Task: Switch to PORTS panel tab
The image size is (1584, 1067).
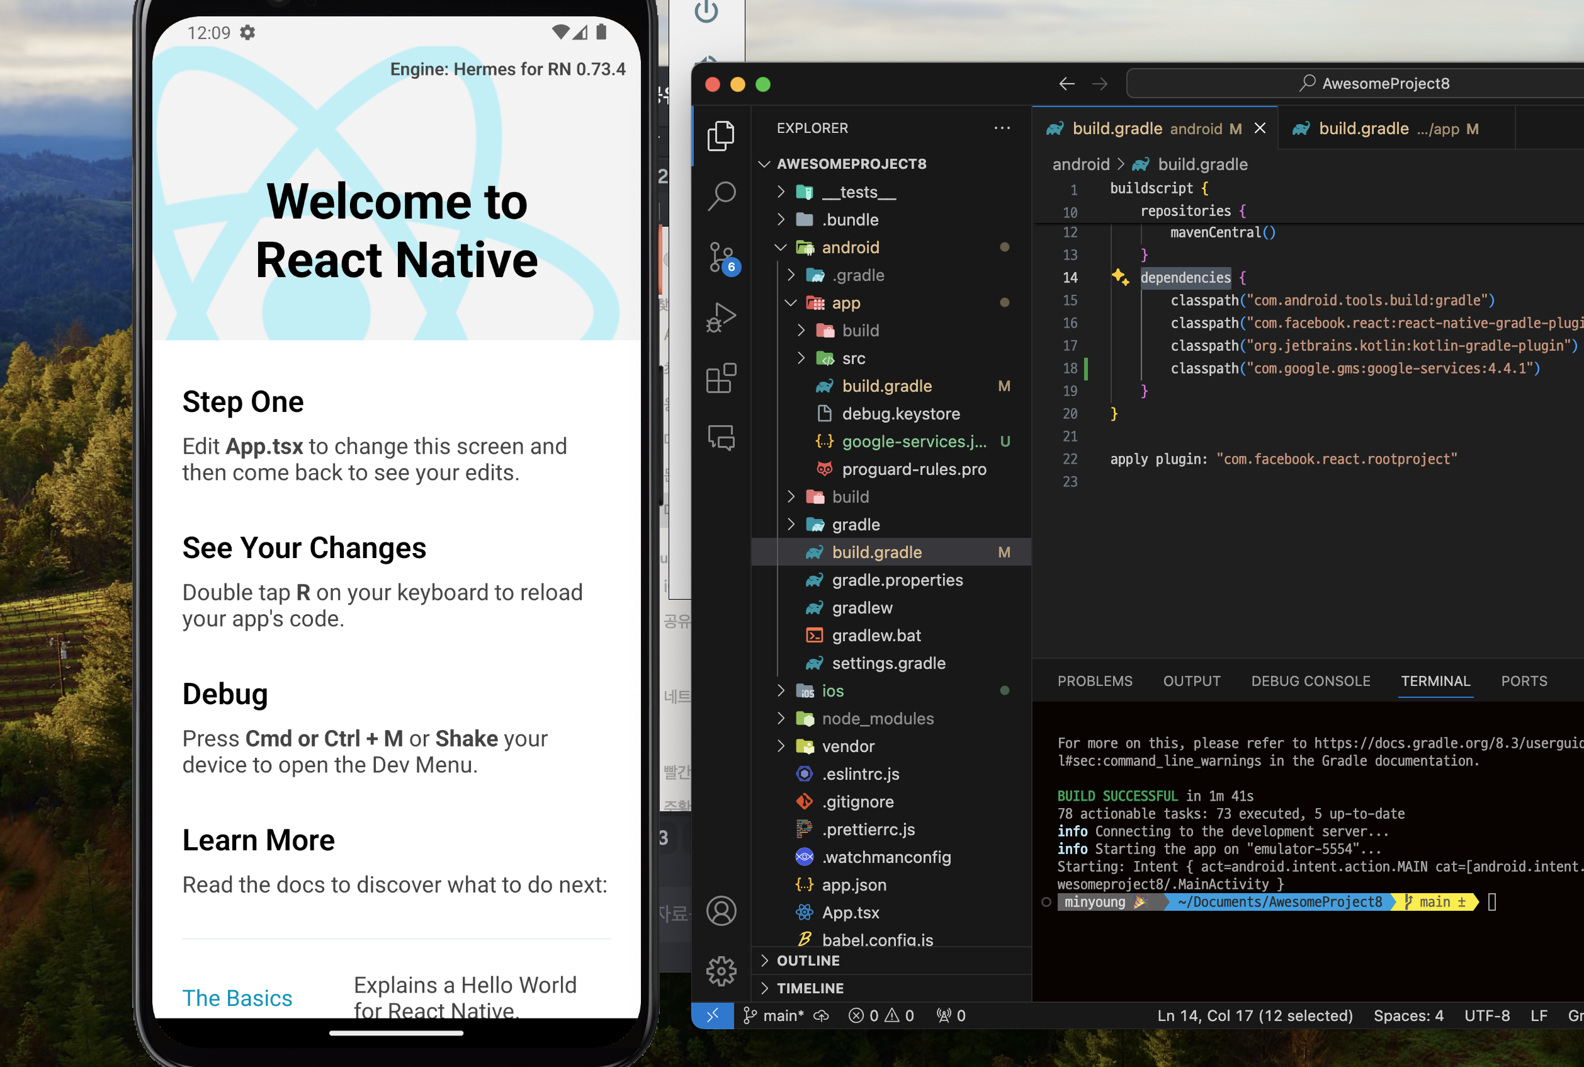Action: [x=1524, y=680]
